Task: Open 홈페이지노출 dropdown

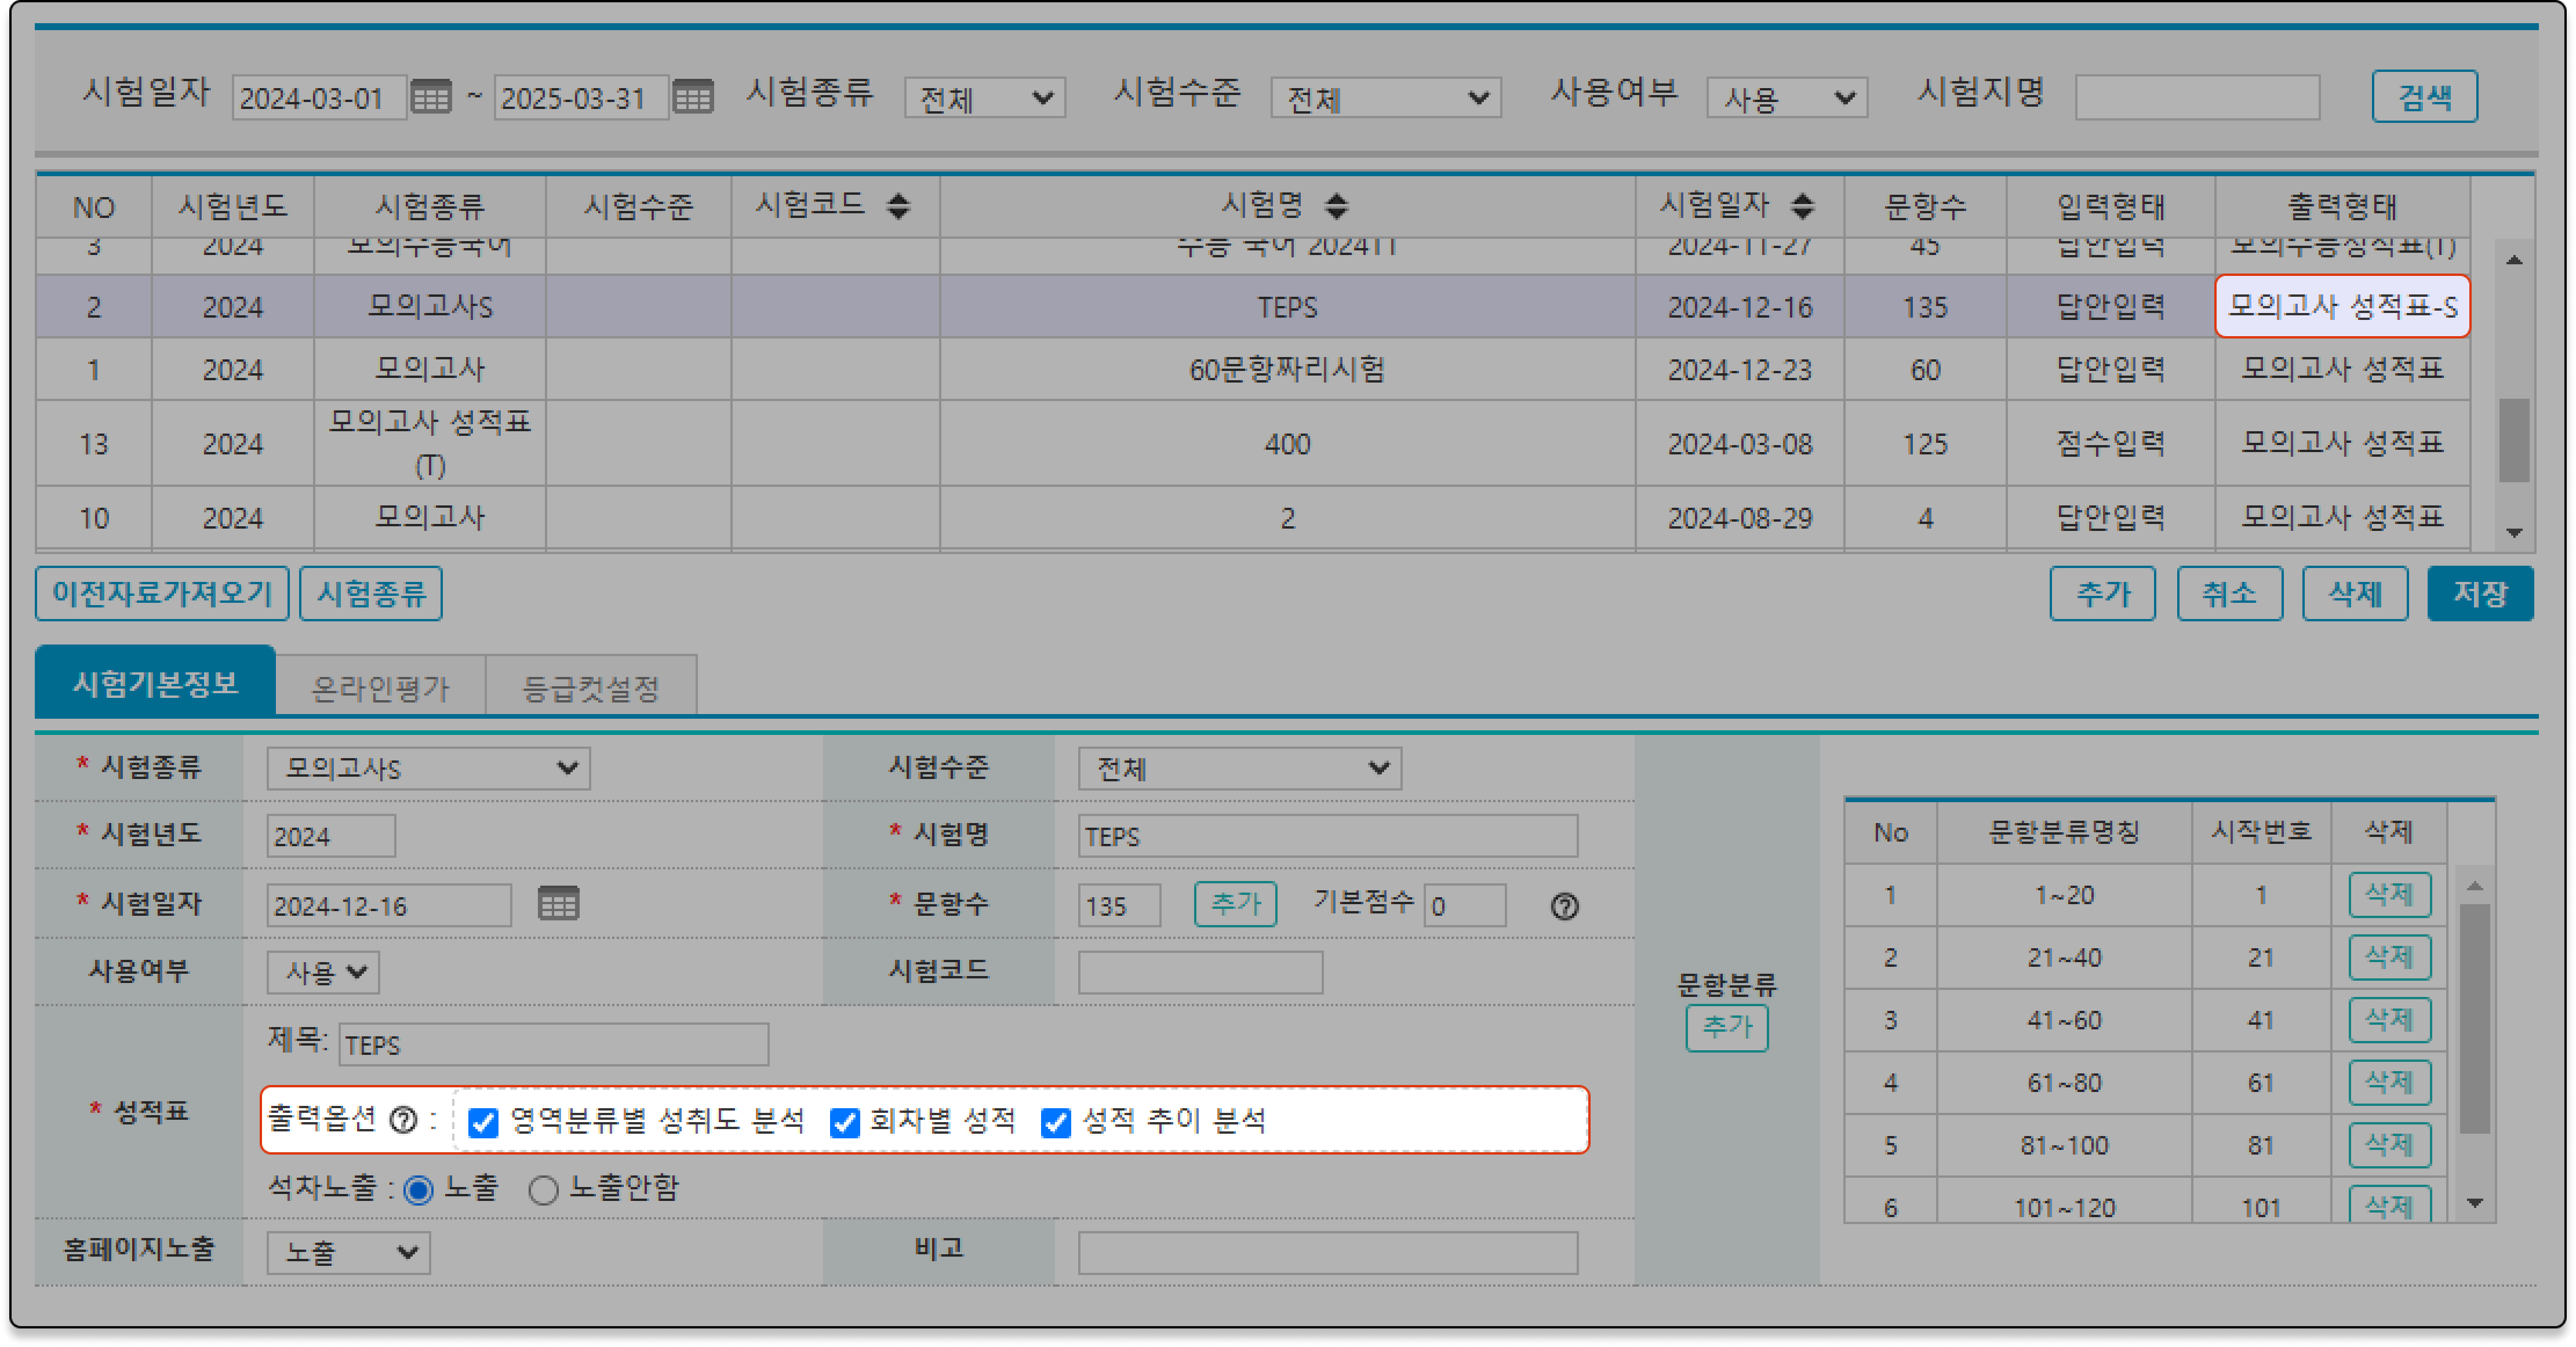Action: (348, 1252)
